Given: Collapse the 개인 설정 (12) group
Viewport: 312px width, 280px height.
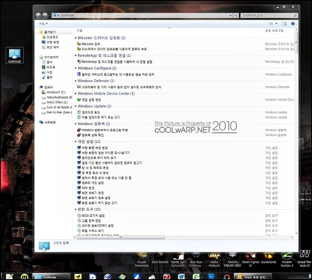Looking at the screenshot, I should [x=75, y=142].
